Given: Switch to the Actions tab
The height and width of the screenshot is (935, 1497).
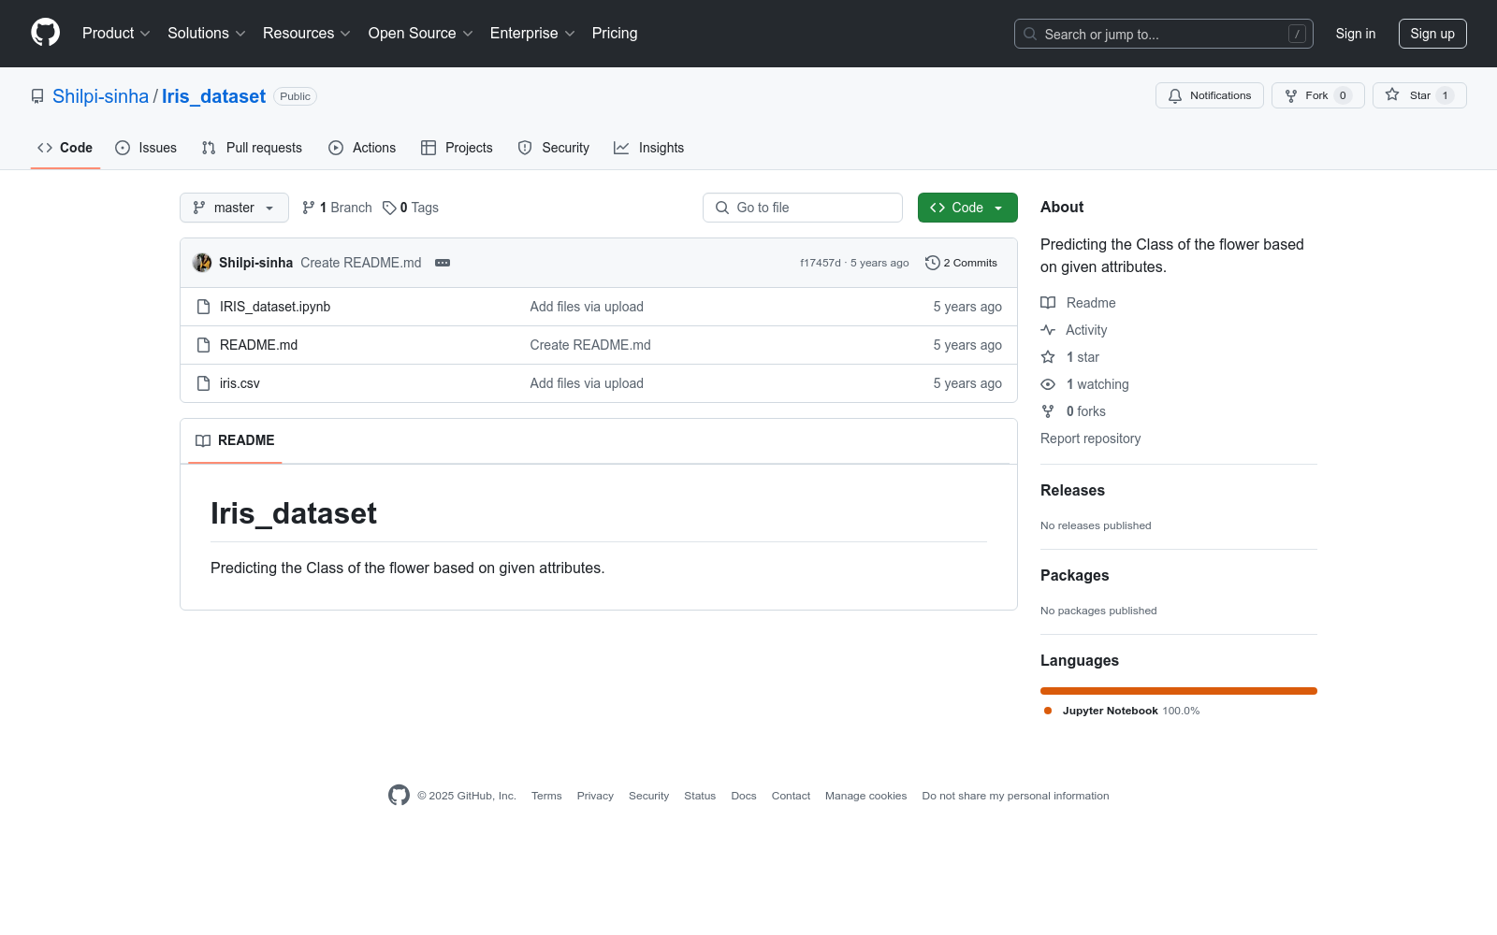Looking at the screenshot, I should pyautogui.click(x=362, y=148).
